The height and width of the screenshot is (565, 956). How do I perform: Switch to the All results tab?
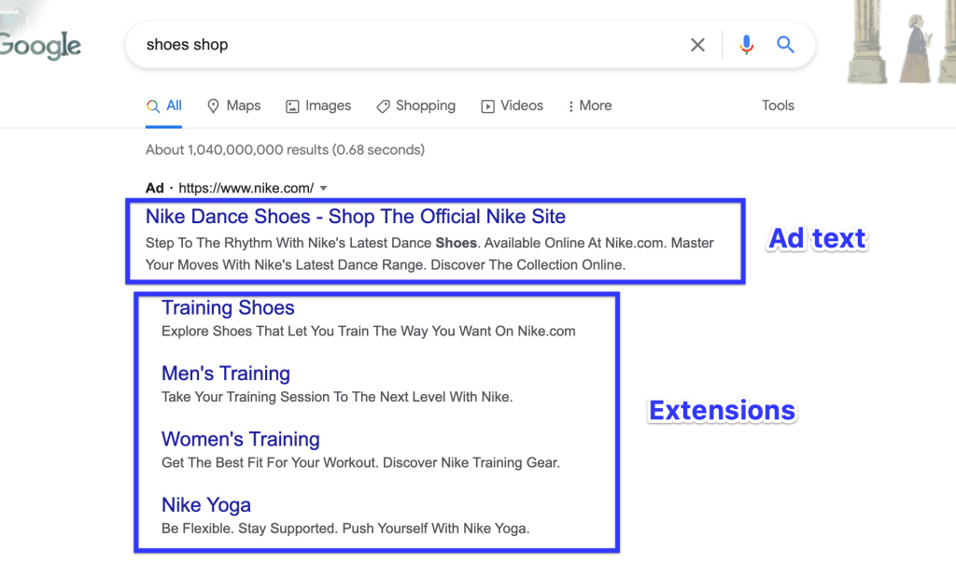pyautogui.click(x=164, y=106)
